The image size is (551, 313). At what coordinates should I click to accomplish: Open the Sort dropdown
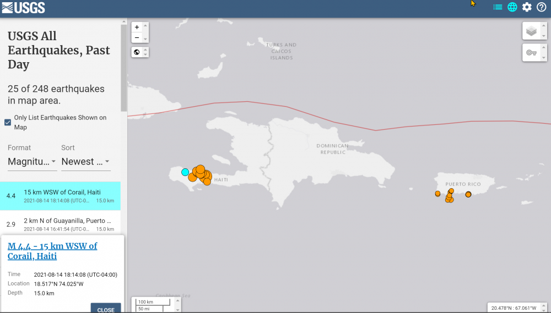tap(85, 162)
